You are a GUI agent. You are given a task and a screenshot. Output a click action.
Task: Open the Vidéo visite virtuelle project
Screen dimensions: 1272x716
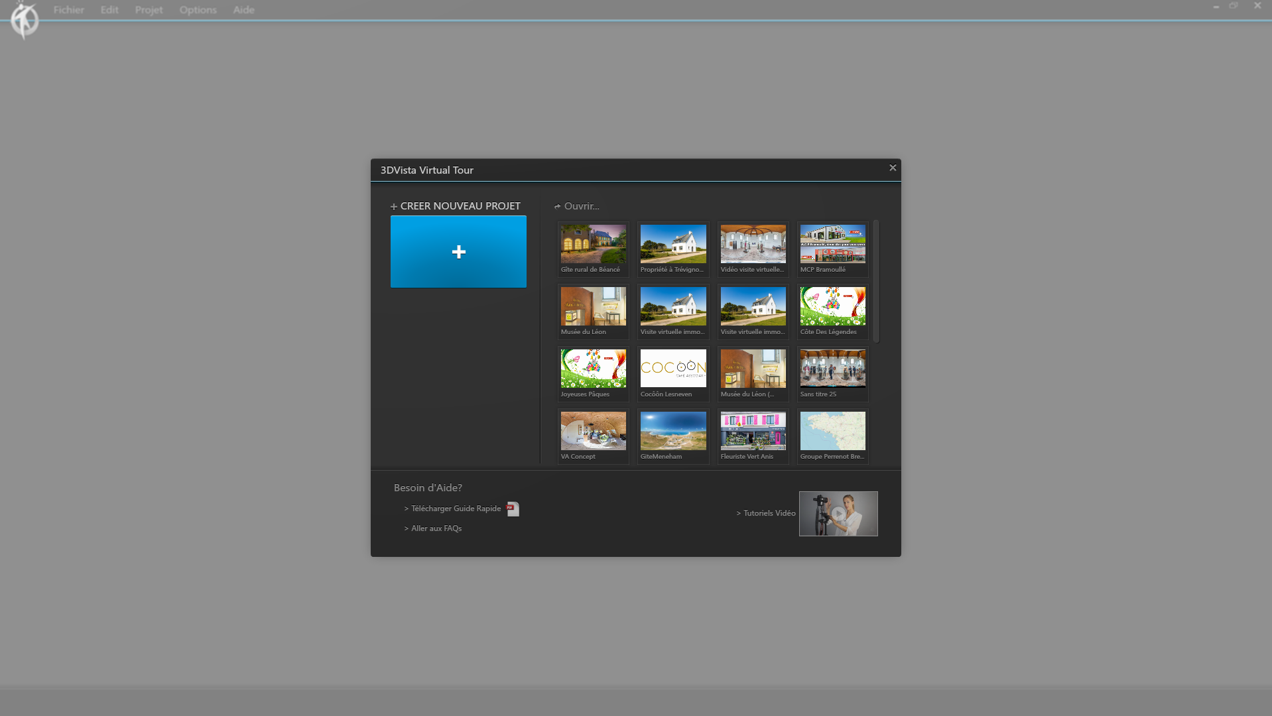point(753,249)
